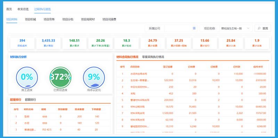Select the 材料合同执行情况 tab
This screenshot has width=278, height=138.
(127, 57)
